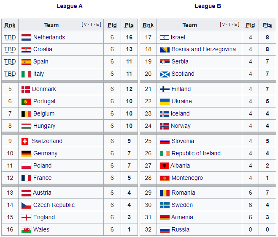Open the Czech Republic team link
Viewport: 278px width, 237px height.
[x=54, y=205]
